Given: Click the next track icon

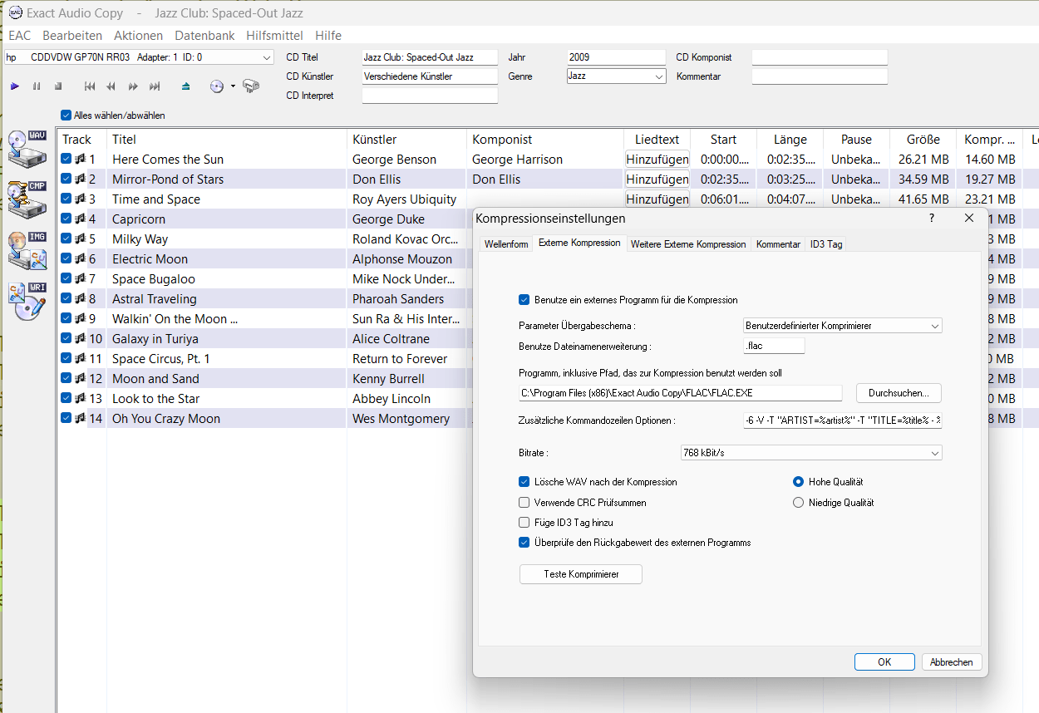Looking at the screenshot, I should coord(155,86).
